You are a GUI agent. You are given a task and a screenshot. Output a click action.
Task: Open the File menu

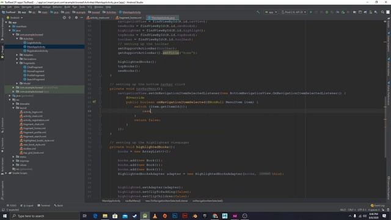coord(3,7)
